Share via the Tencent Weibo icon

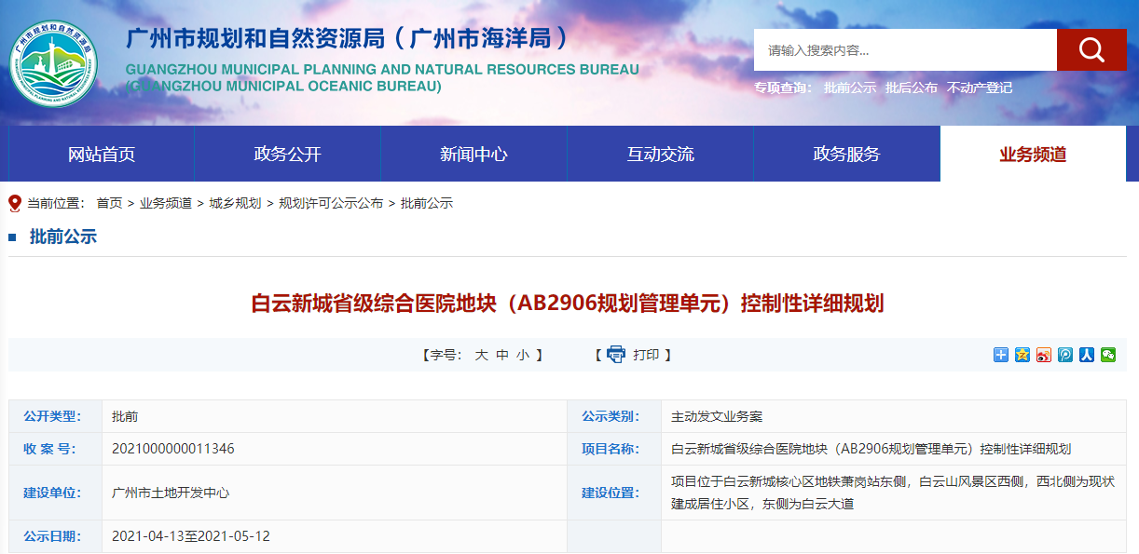coord(1065,355)
